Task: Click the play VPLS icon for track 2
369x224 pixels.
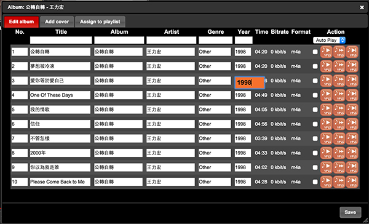Action: pyautogui.click(x=327, y=66)
